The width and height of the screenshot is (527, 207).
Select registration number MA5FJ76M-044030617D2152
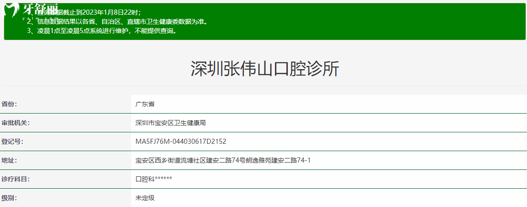pyautogui.click(x=181, y=142)
